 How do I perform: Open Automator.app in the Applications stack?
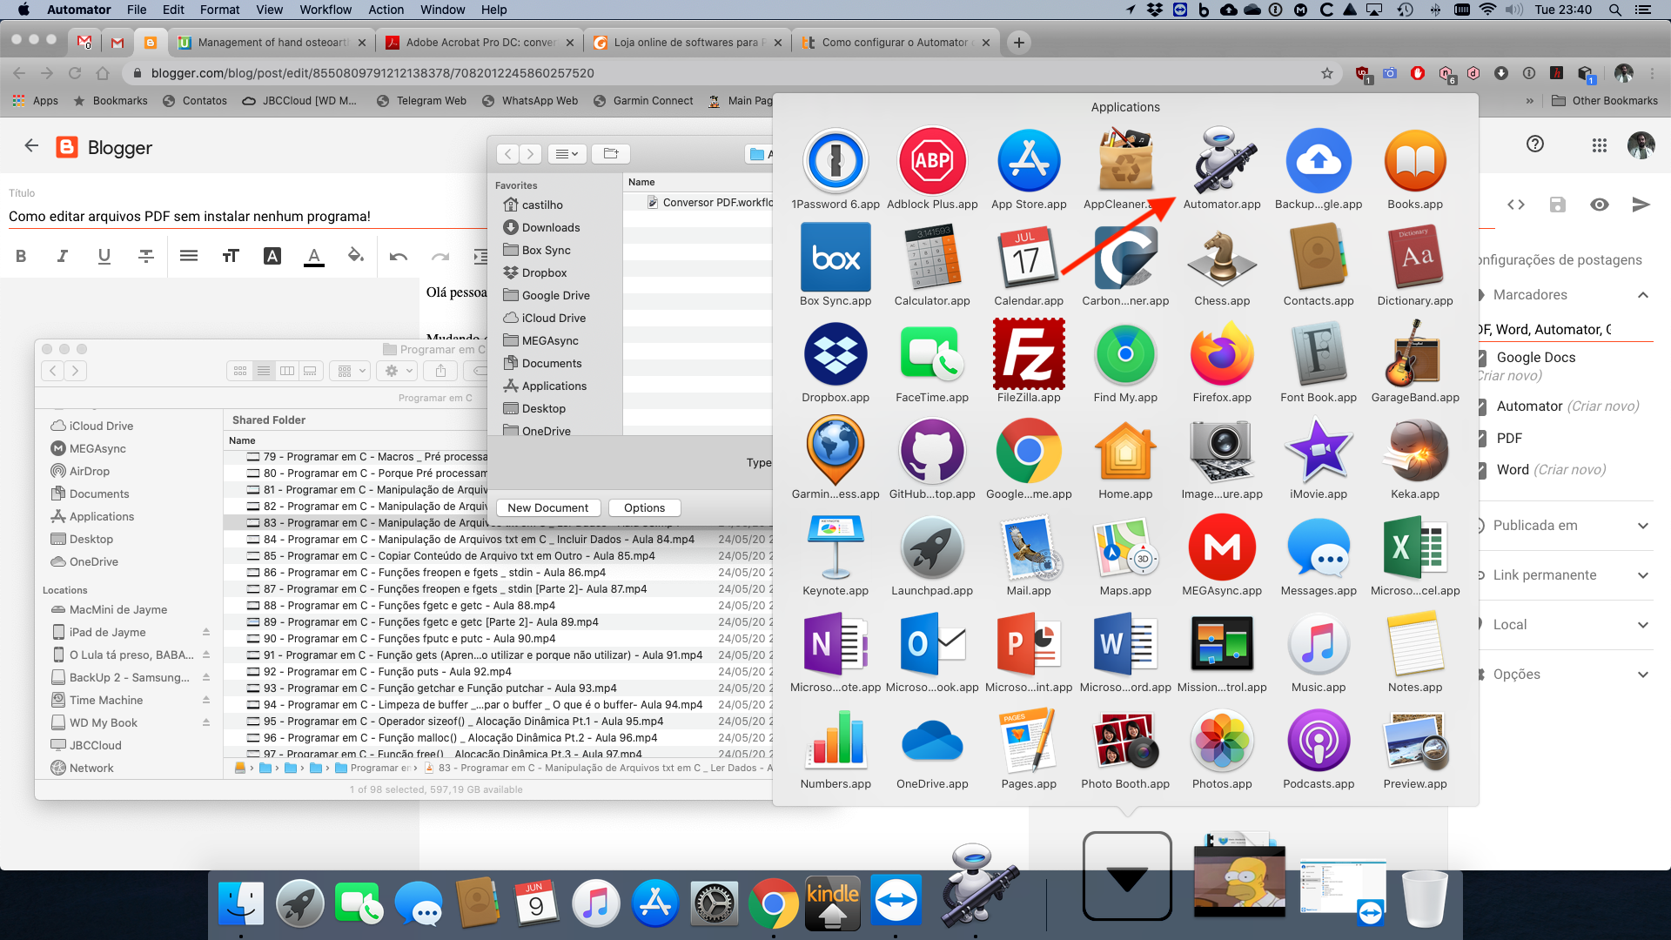(x=1221, y=163)
